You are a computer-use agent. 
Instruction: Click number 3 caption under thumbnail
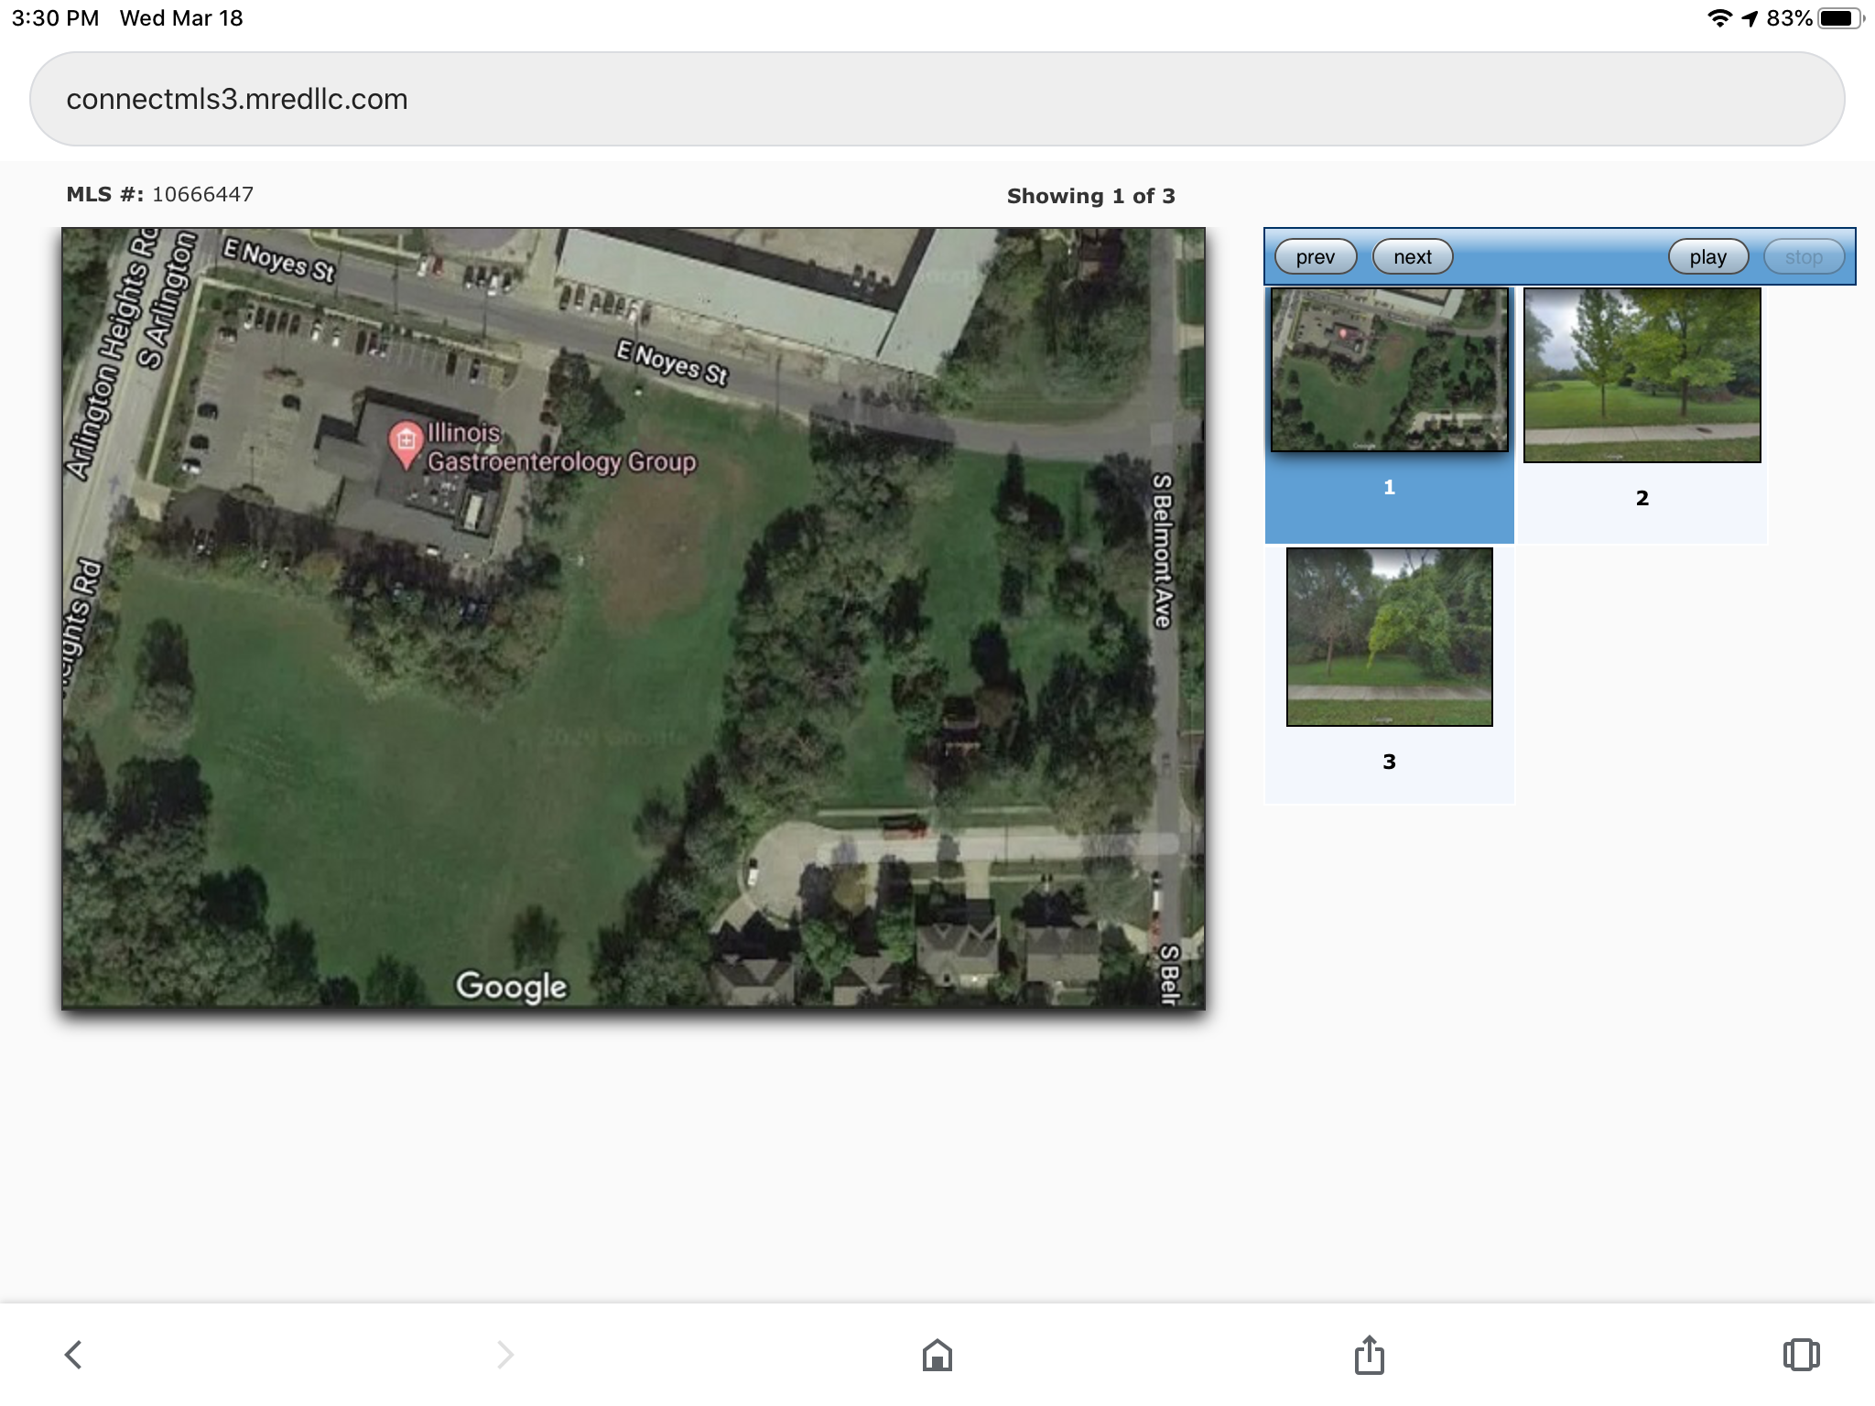click(x=1389, y=762)
